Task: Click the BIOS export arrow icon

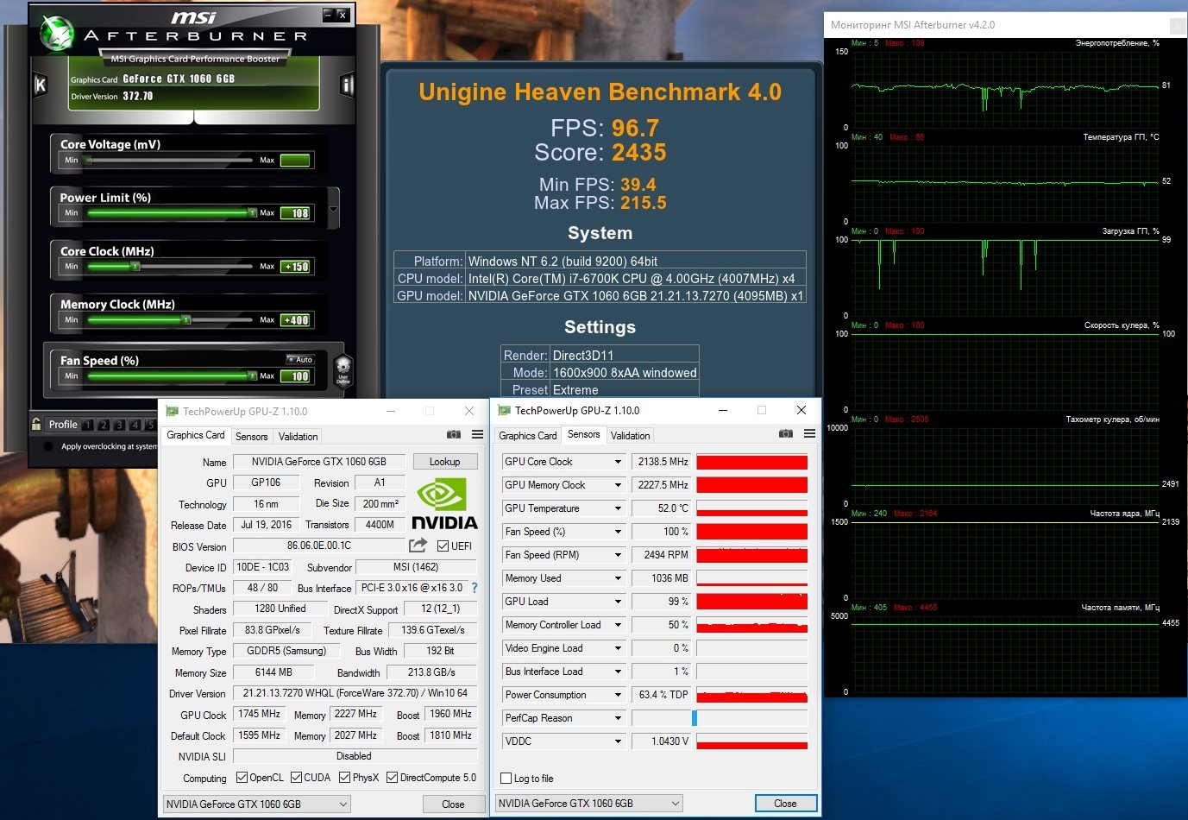Action: pyautogui.click(x=418, y=546)
